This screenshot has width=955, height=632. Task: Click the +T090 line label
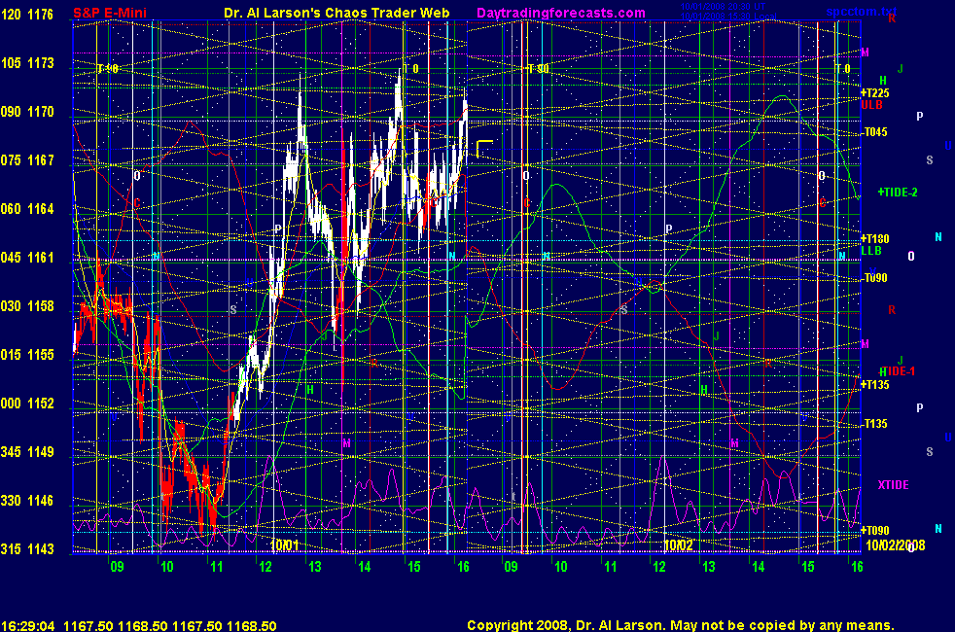point(874,531)
